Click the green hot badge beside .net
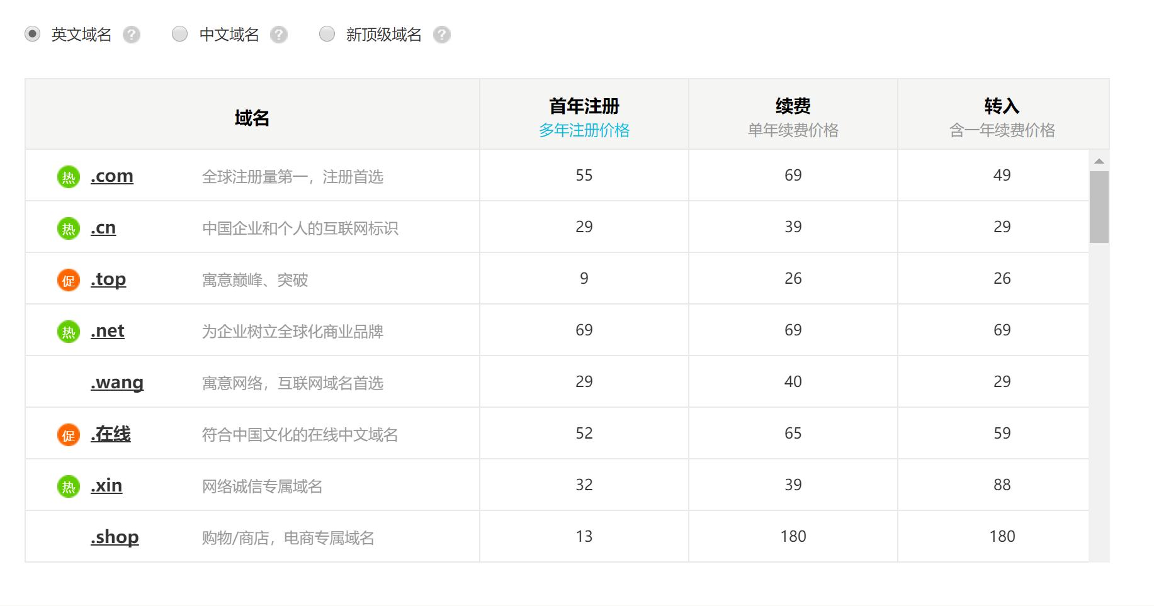The image size is (1154, 606). 69,332
